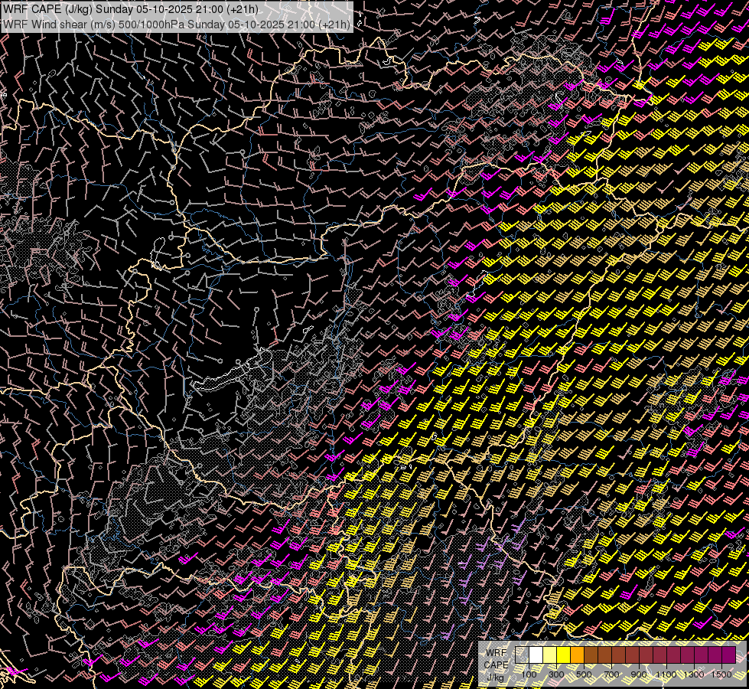Click the 700 label under the color bar

(611, 674)
